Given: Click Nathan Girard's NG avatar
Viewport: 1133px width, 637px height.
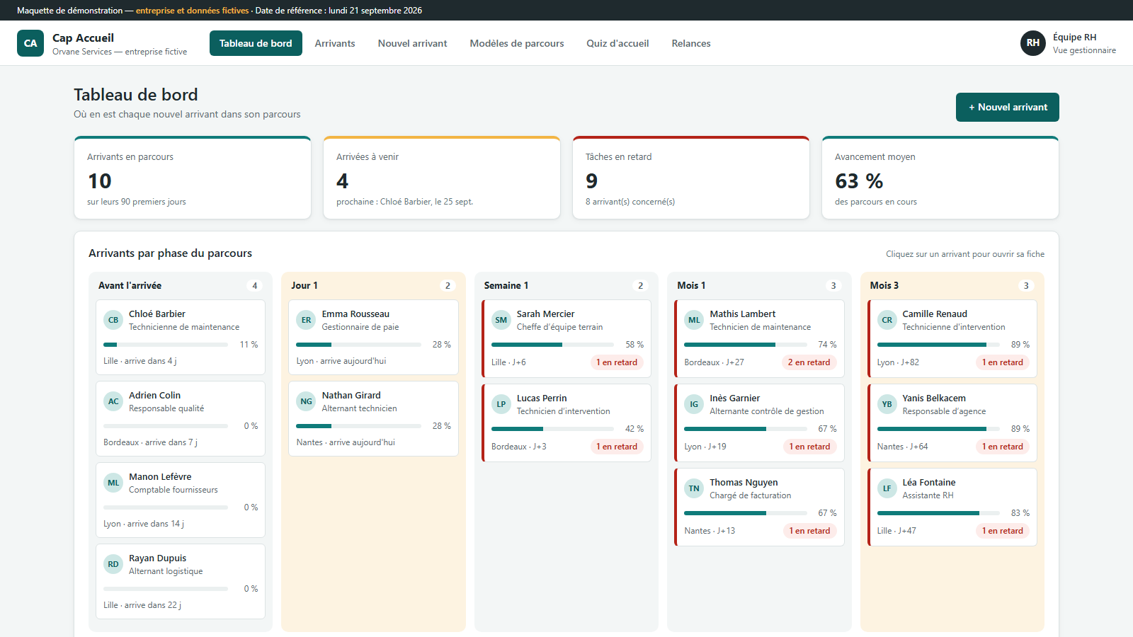Looking at the screenshot, I should point(306,401).
